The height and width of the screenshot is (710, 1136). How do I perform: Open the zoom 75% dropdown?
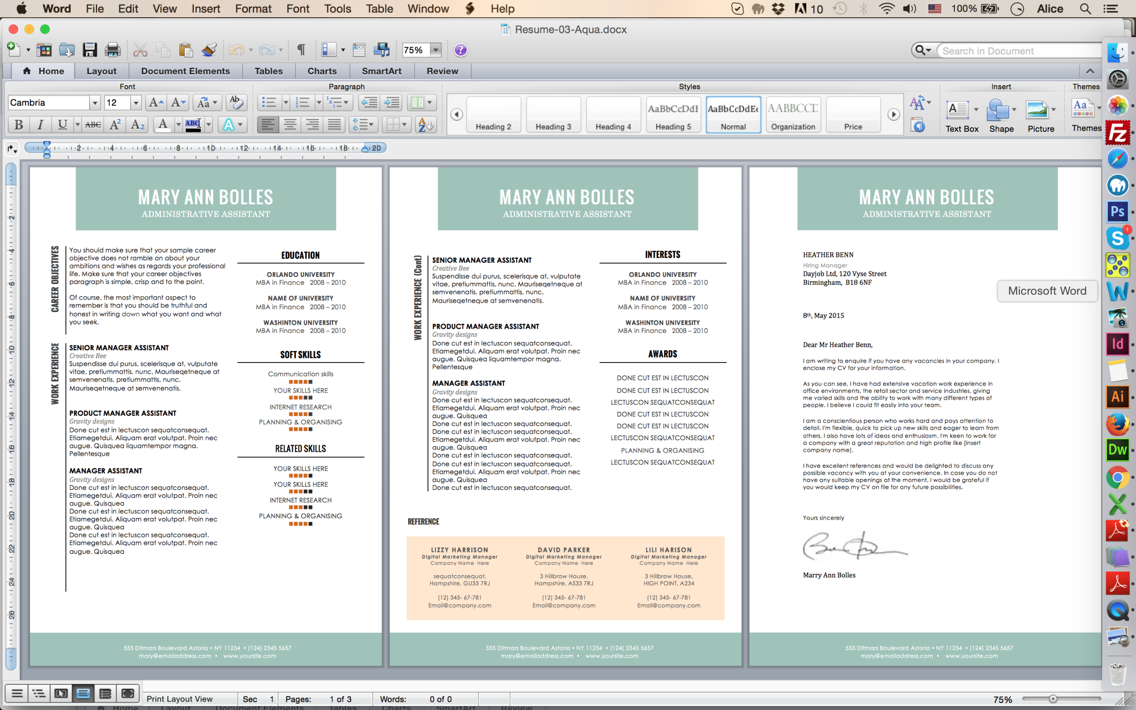[436, 50]
